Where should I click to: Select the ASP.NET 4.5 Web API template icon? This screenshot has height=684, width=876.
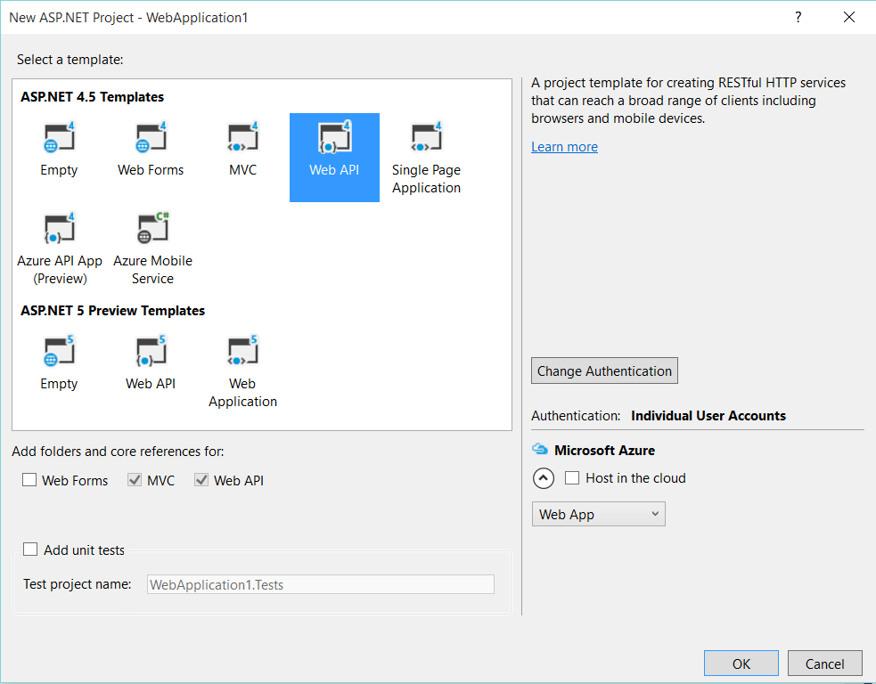(335, 137)
